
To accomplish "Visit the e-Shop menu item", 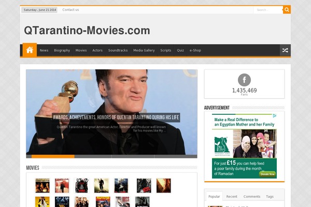I will point(195,50).
